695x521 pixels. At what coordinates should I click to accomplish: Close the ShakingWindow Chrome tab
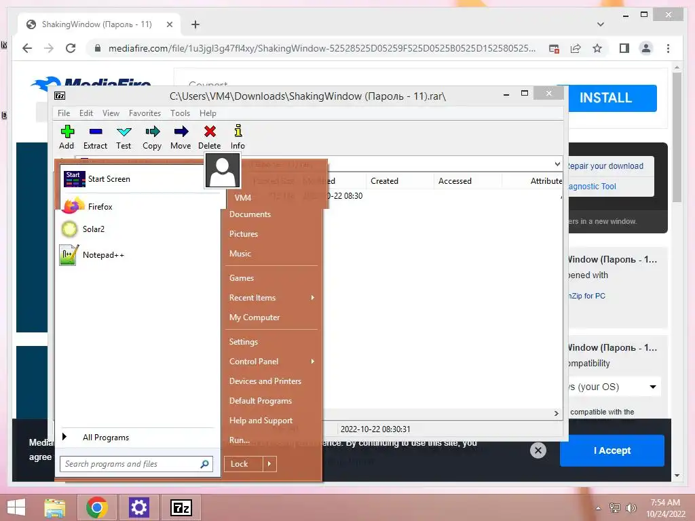coord(169,24)
